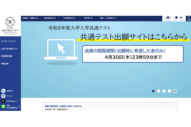This screenshot has height=127, width=191.
Task: Click the 4月30日(木)23時59分まで notice line
Action: [x=56, y=109]
